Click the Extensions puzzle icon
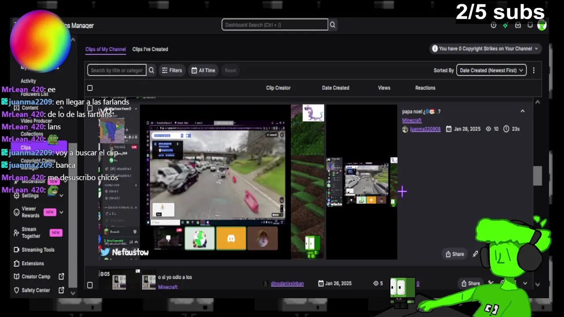The height and width of the screenshot is (317, 564). click(x=17, y=263)
